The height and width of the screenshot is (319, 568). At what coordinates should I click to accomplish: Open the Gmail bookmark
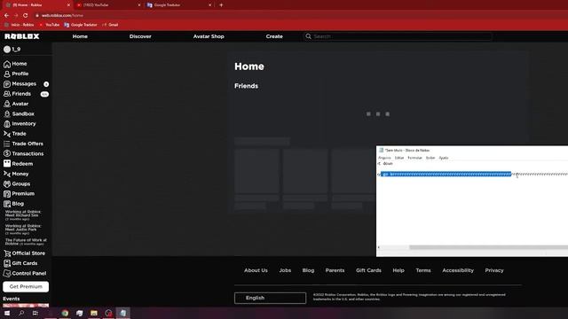[110, 25]
